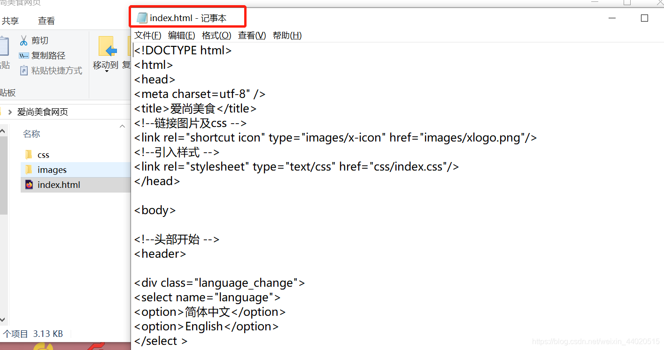Screen dimensions: 664x350
Task: Select the images folder name
Action: (x=52, y=170)
